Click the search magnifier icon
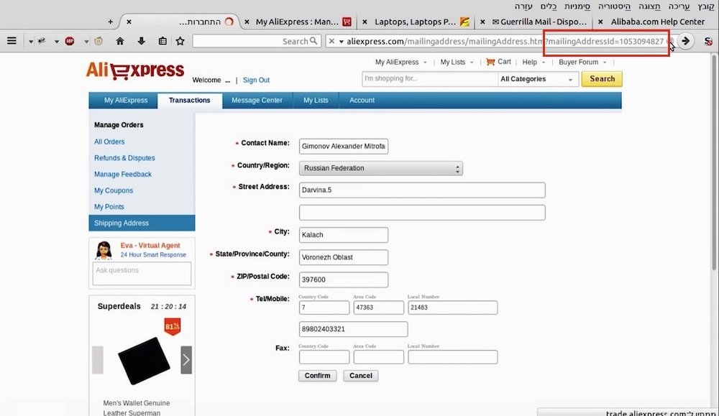The height and width of the screenshot is (416, 719). point(313,41)
